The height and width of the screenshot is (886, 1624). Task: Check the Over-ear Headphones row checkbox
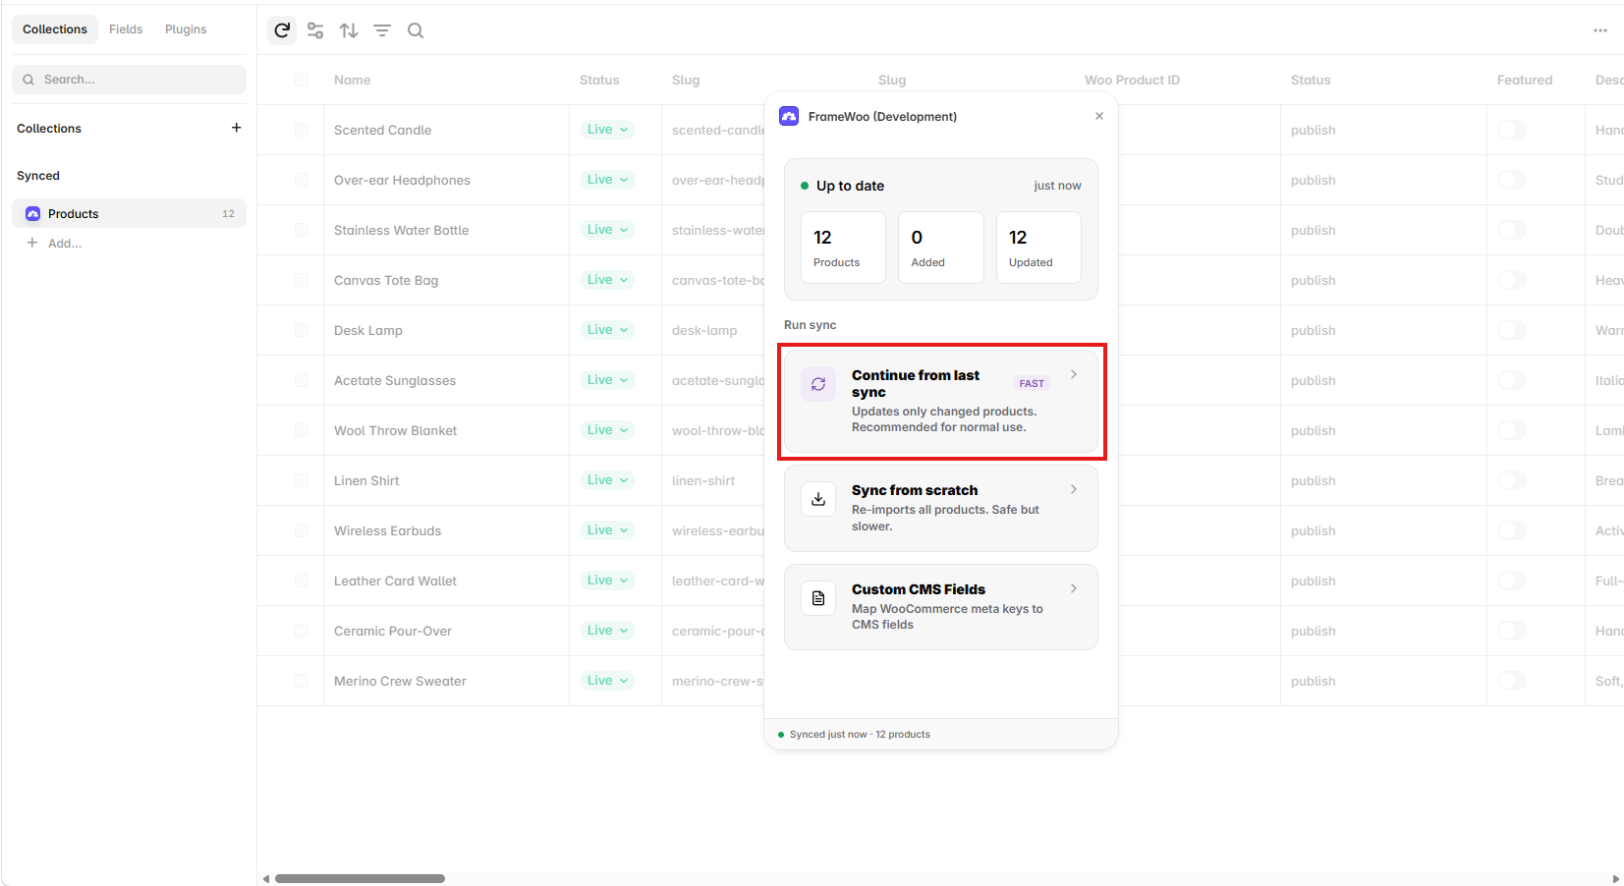(302, 180)
